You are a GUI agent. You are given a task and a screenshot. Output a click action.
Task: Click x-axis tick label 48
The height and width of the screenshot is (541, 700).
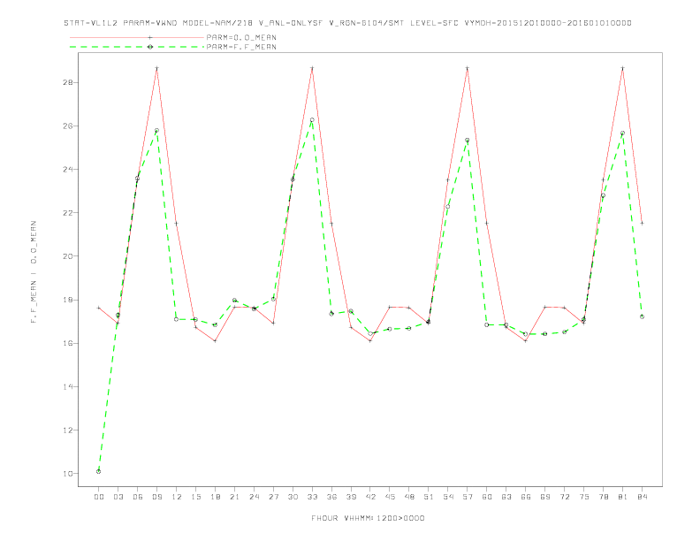point(409,497)
